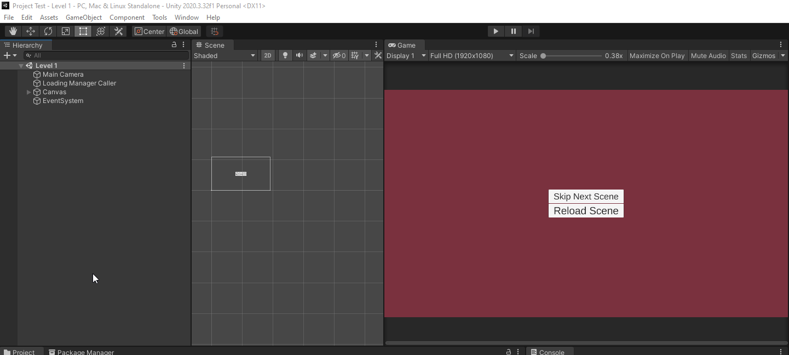Expand the Canvas object in the Hierarchy
The width and height of the screenshot is (789, 355).
(x=28, y=91)
